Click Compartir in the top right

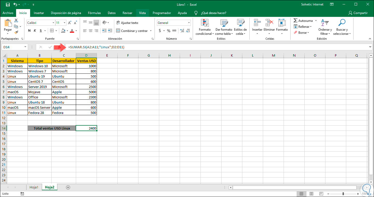coord(360,13)
